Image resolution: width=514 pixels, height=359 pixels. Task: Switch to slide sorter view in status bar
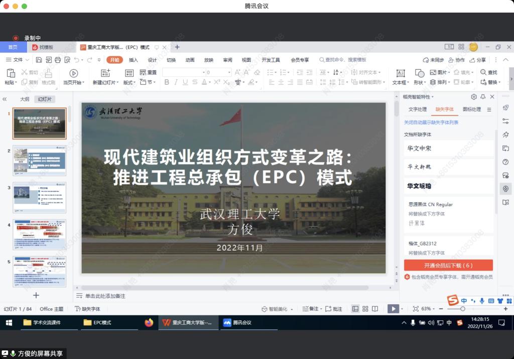(365, 309)
